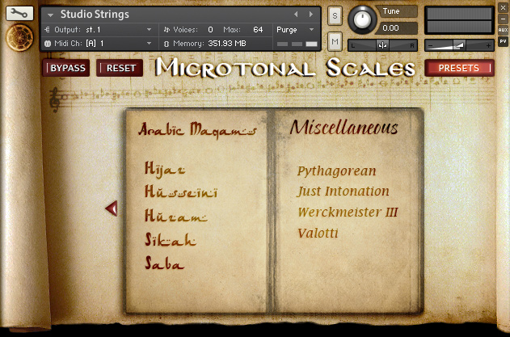Click the Max voices value 64
The image size is (510, 337).
(258, 30)
